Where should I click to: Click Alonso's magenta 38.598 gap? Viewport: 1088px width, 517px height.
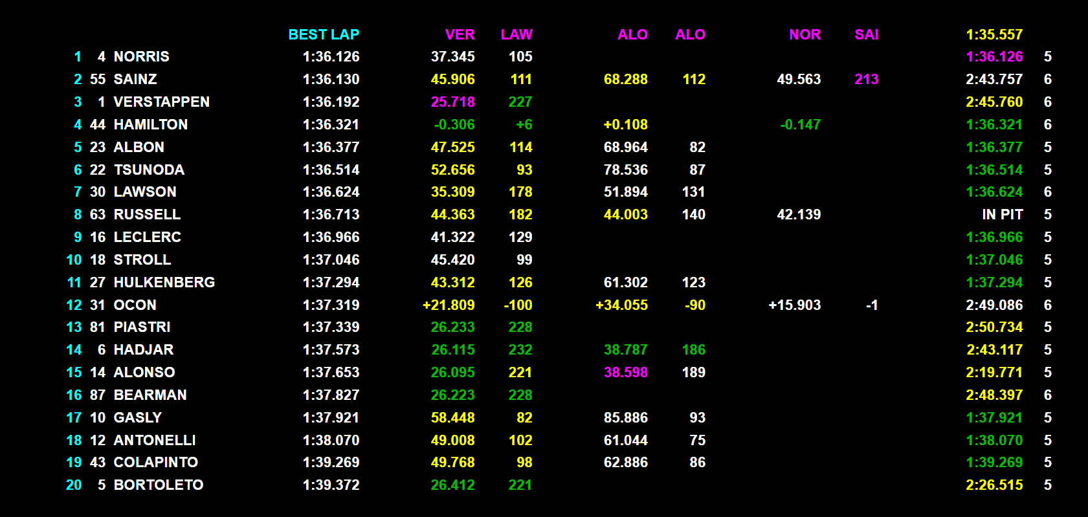pos(625,373)
